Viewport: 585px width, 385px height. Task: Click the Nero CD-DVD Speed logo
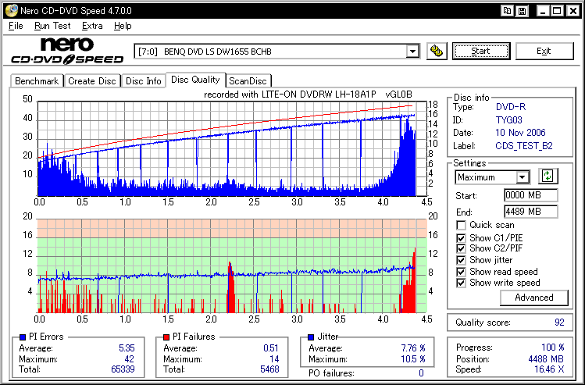click(67, 51)
